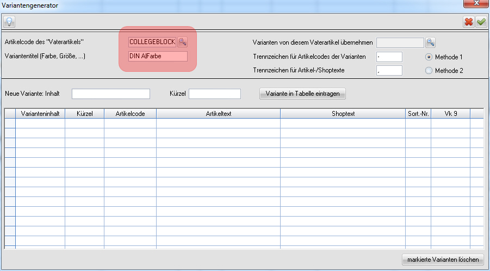The width and height of the screenshot is (490, 271).
Task: Click the Sort.-Nr. column header
Action: [x=418, y=113]
